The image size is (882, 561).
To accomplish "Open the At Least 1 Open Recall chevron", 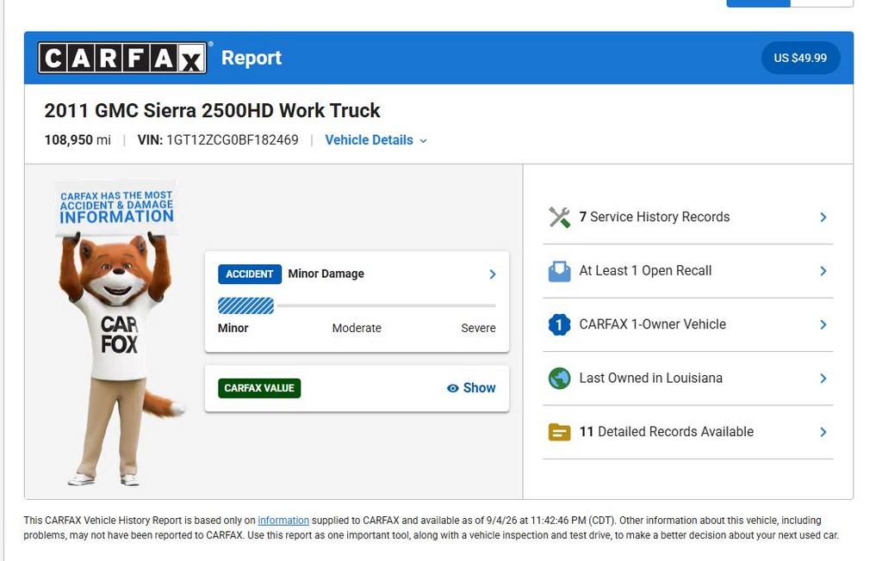I will coord(823,271).
